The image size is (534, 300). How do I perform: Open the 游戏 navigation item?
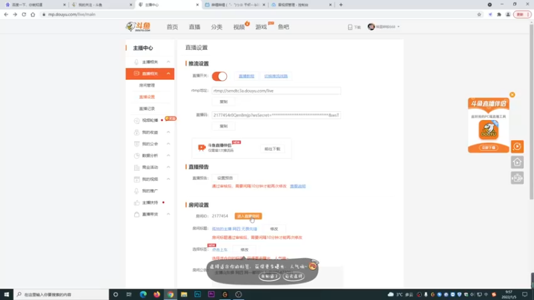261,27
